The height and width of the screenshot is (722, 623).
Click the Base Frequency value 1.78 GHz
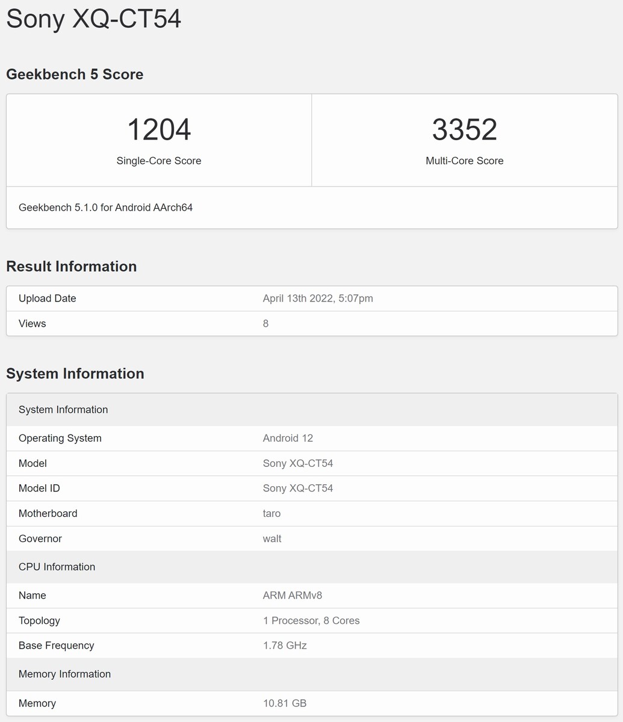(x=285, y=646)
